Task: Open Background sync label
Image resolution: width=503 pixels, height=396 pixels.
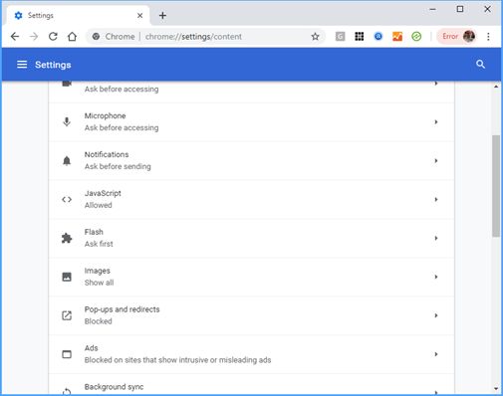Action: point(114,387)
